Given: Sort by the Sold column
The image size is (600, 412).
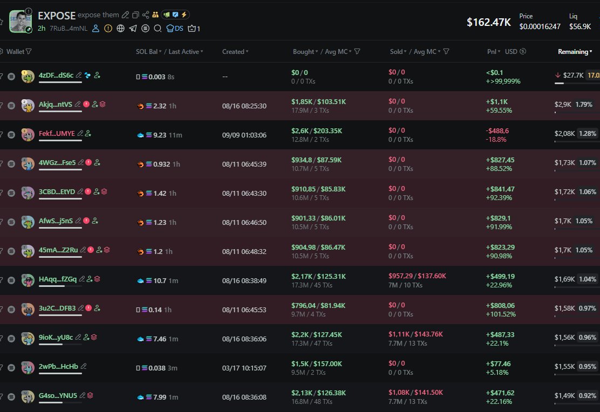Looking at the screenshot, I should pyautogui.click(x=398, y=52).
